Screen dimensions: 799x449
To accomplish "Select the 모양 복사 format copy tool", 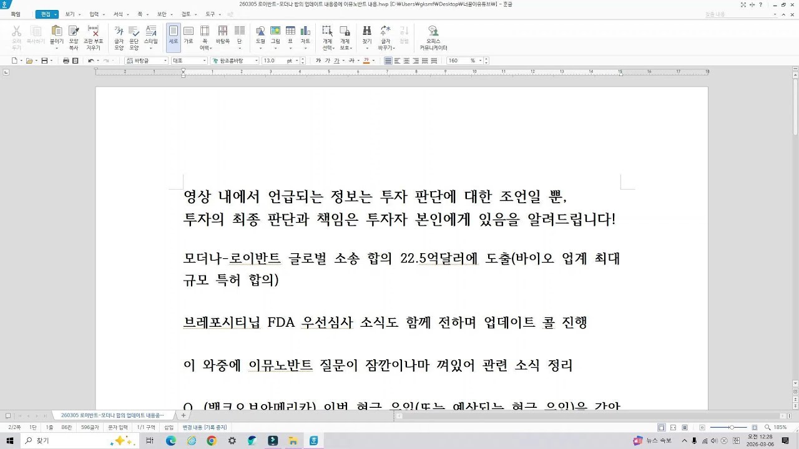I will pyautogui.click(x=74, y=37).
